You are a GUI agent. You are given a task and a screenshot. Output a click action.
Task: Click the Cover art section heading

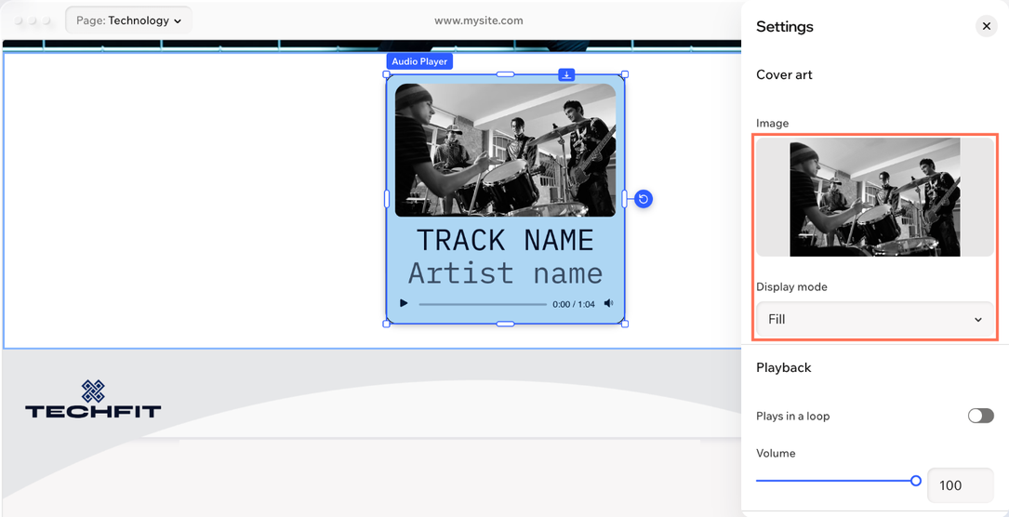tap(784, 74)
